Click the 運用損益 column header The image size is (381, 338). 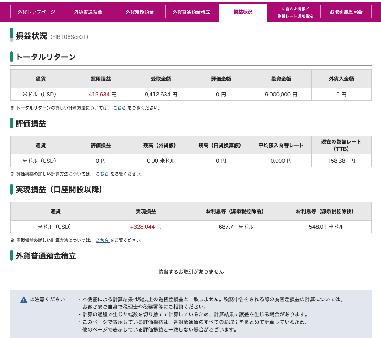click(101, 79)
